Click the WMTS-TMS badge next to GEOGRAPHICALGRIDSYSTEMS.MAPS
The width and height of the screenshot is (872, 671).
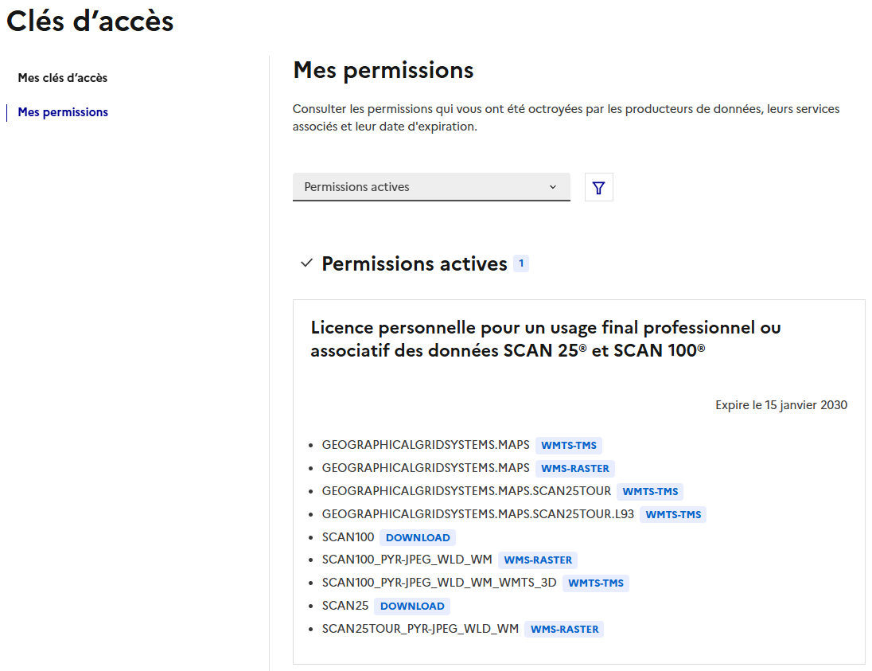point(568,445)
